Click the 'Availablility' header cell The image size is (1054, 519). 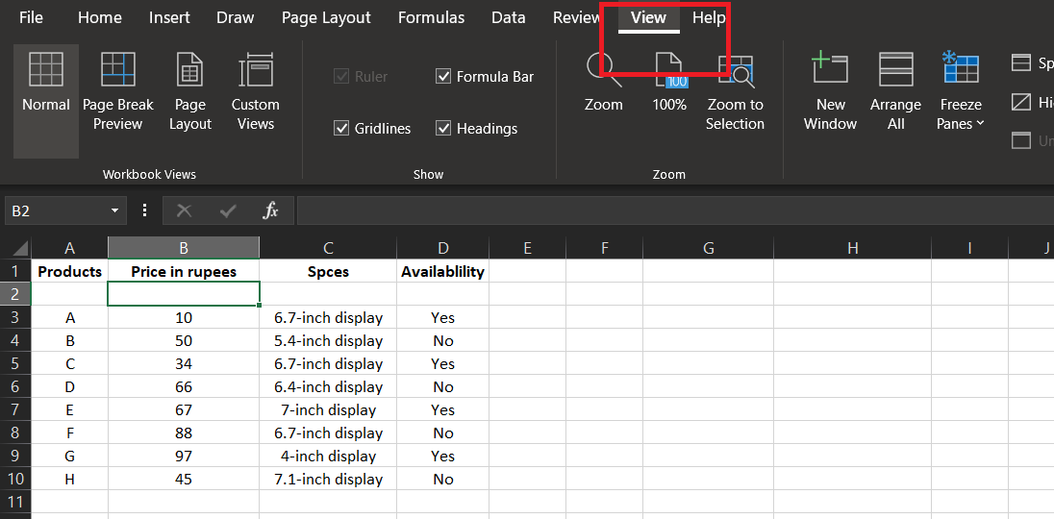click(x=443, y=271)
